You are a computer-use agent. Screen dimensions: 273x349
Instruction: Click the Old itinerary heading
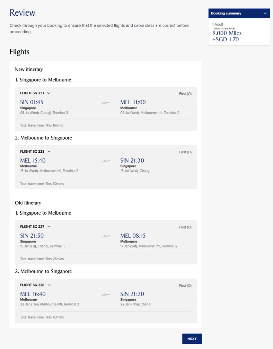(x=28, y=203)
